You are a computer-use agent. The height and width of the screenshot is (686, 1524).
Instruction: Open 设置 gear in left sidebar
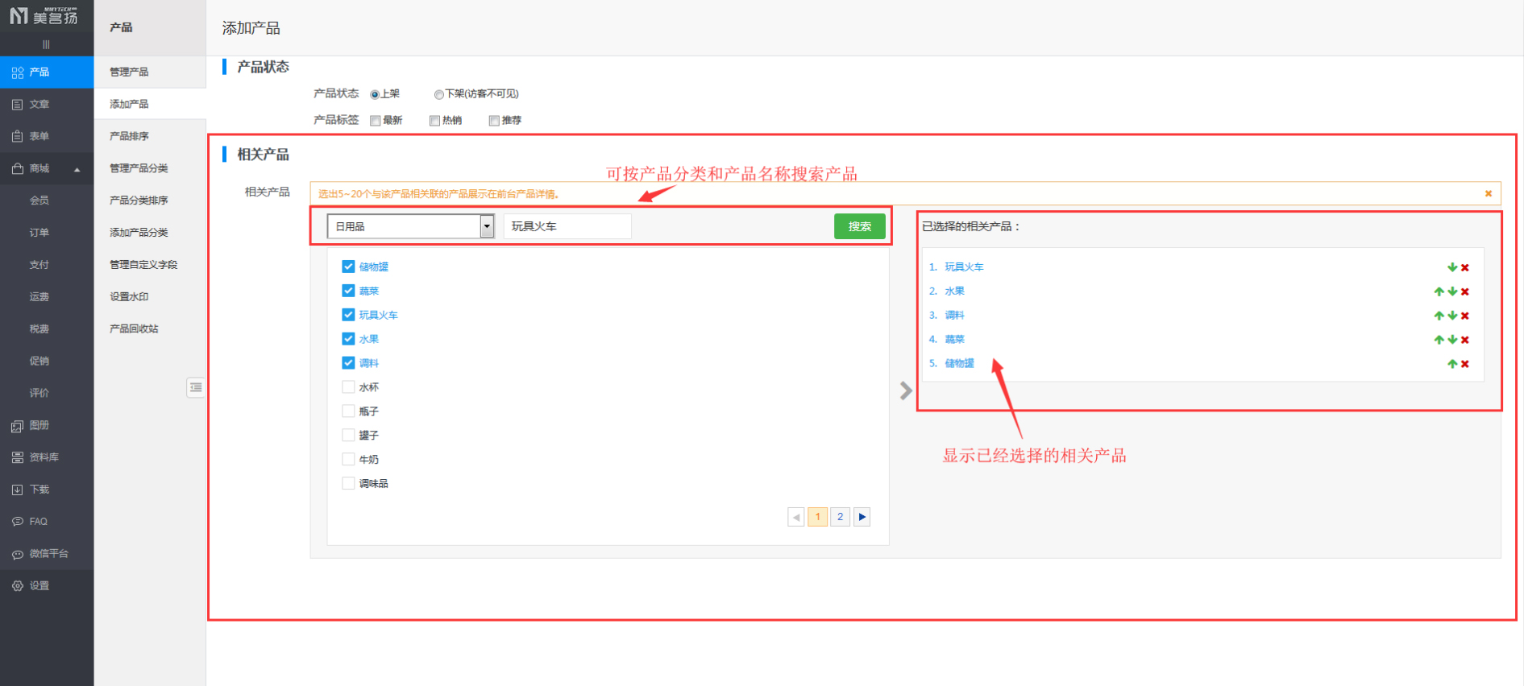coord(18,586)
